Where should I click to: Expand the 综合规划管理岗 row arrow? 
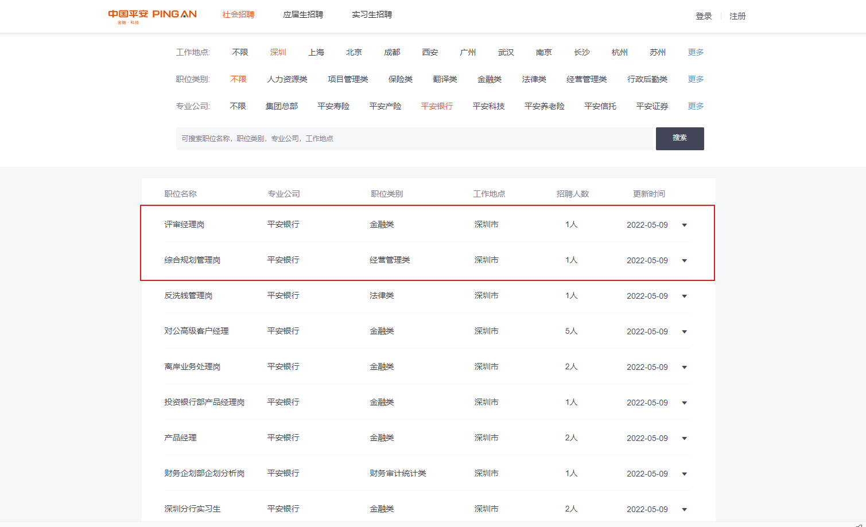pos(684,261)
